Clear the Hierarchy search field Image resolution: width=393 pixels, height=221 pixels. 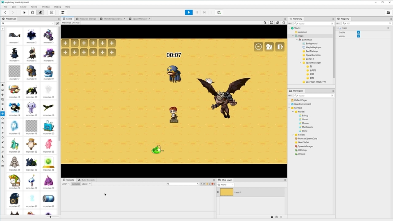coord(332,24)
